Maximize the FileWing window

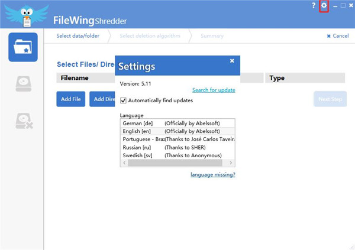pos(343,5)
